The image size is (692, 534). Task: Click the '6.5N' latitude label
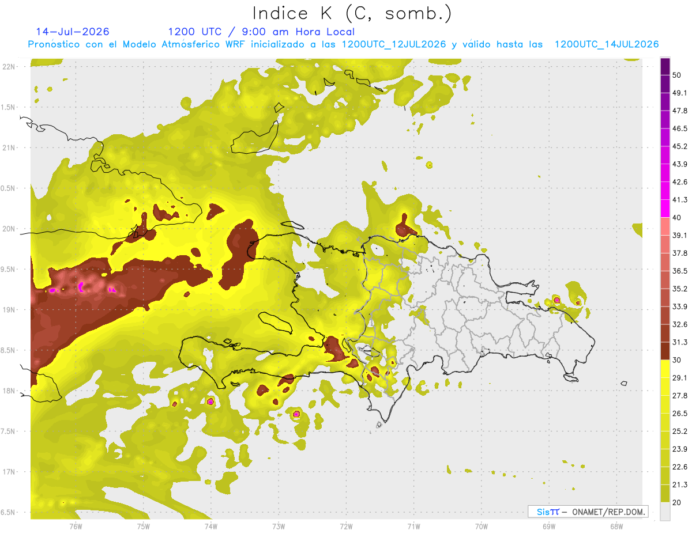9,512
